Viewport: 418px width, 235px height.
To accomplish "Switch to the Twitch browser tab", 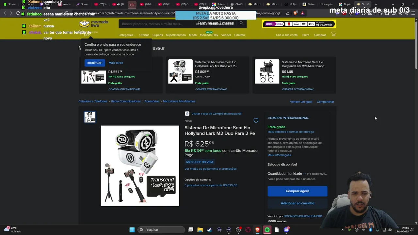I will [46, 4].
